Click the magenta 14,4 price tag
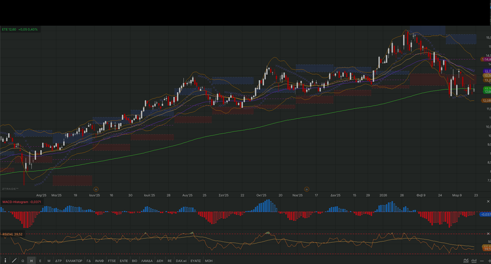The width and height of the screenshot is (491, 264). coord(487,59)
